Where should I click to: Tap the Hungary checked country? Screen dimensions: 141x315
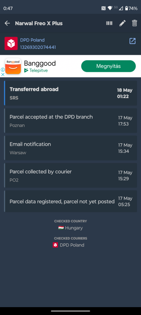click(x=70, y=228)
